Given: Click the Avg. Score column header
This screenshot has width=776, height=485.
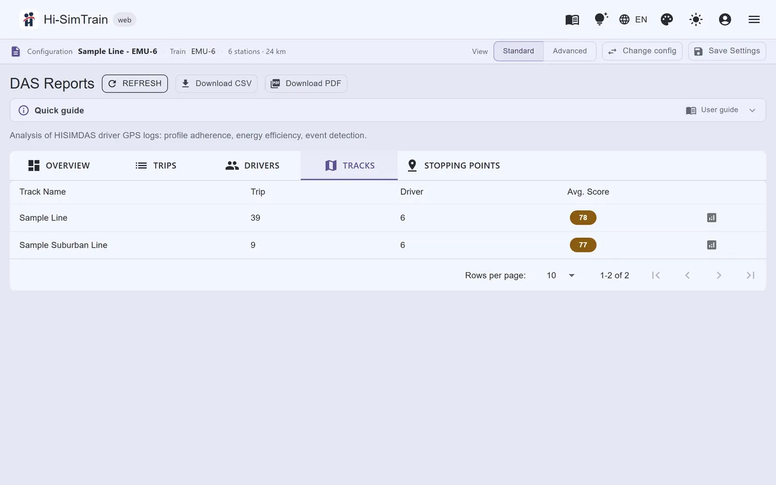Looking at the screenshot, I should pyautogui.click(x=588, y=192).
